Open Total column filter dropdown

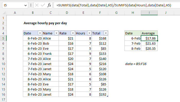point(106,33)
